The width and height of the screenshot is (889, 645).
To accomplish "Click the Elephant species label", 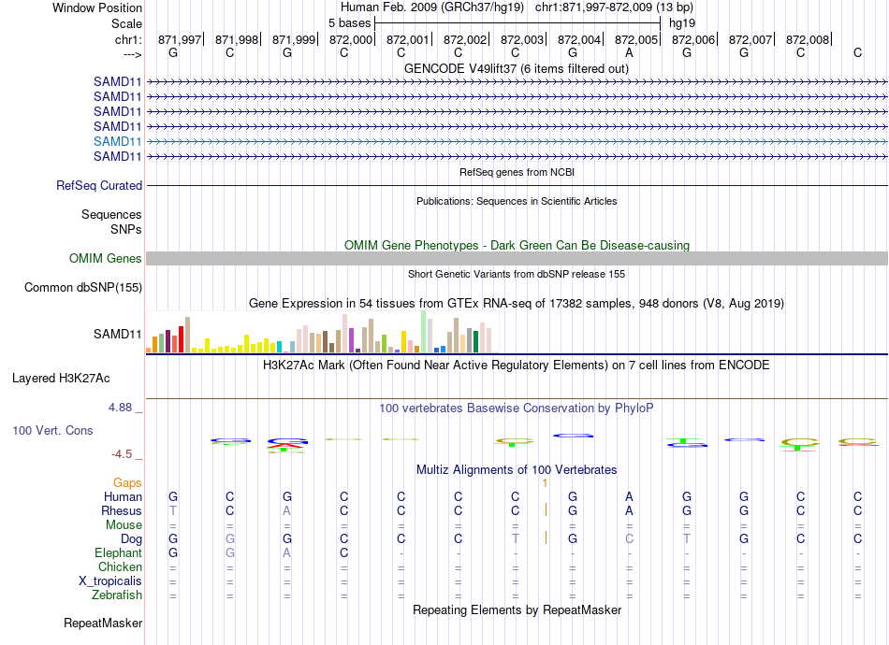I will (118, 552).
